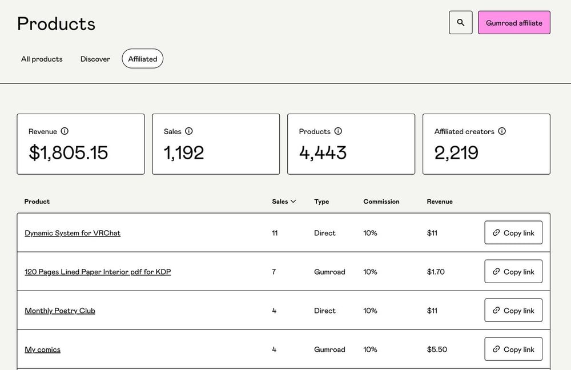Copy the link for My comics
The height and width of the screenshot is (370, 571).
[x=513, y=349]
